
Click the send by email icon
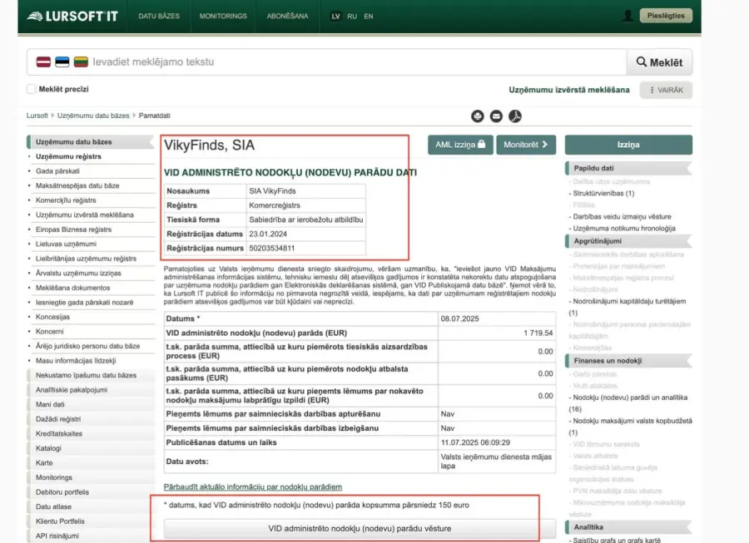click(496, 116)
